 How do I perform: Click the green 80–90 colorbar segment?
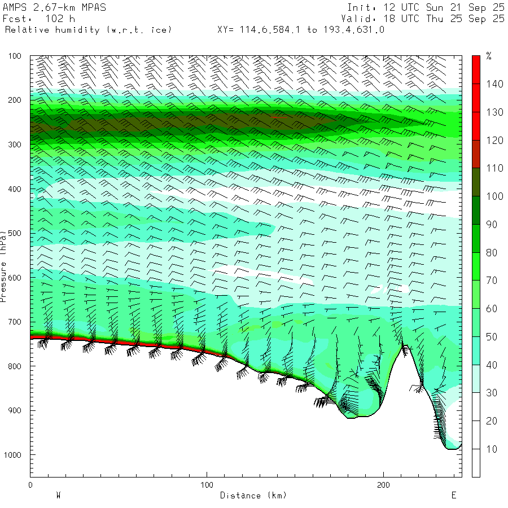click(x=476, y=238)
